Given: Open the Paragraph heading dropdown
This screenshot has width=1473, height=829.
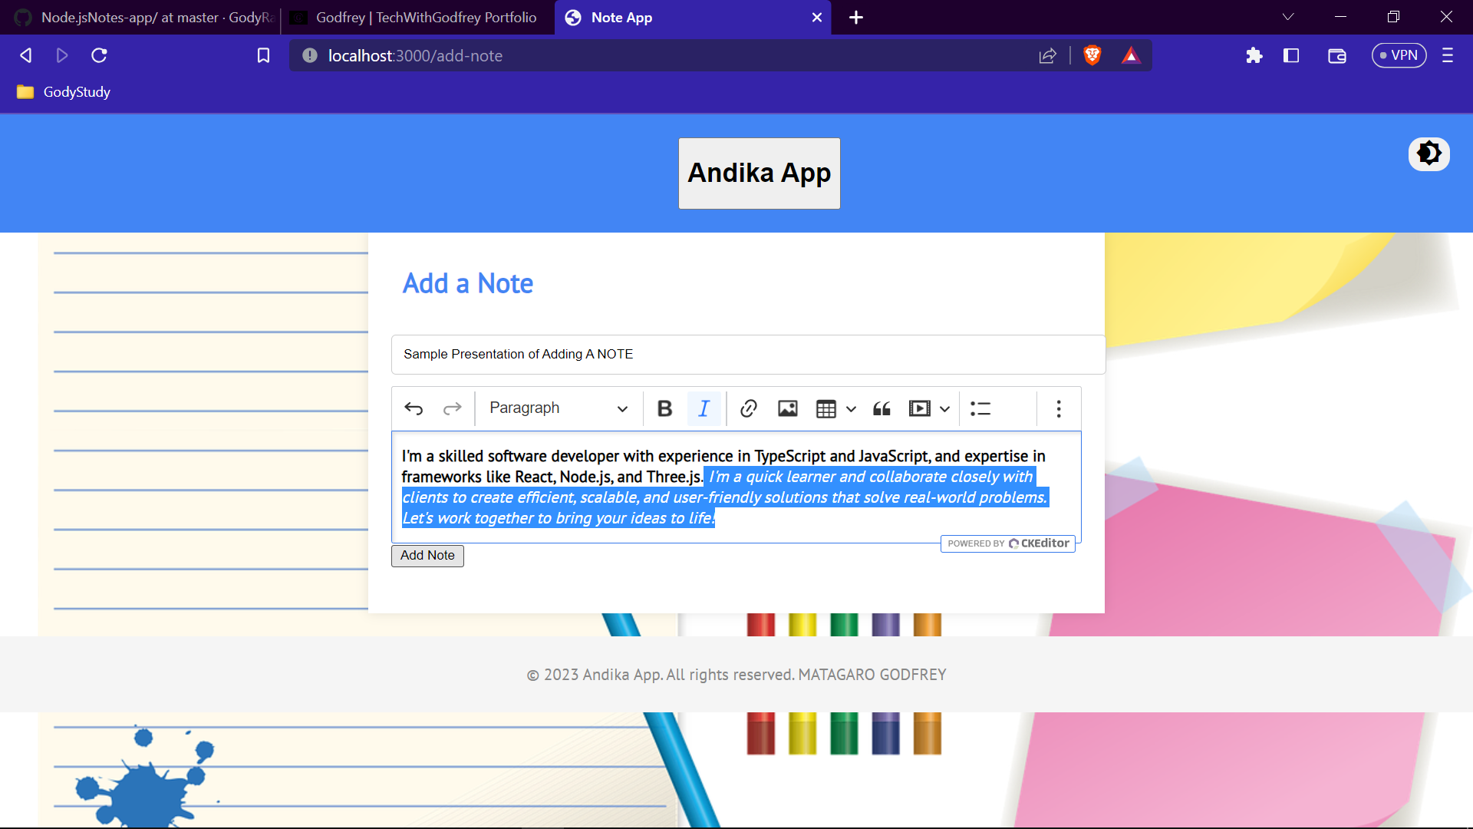Looking at the screenshot, I should click(558, 408).
